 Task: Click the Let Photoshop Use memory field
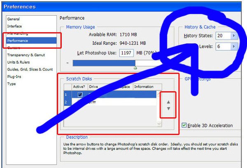point(126,53)
